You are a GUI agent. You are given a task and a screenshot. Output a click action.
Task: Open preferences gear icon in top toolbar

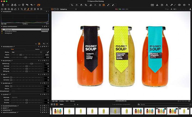point(184,5)
